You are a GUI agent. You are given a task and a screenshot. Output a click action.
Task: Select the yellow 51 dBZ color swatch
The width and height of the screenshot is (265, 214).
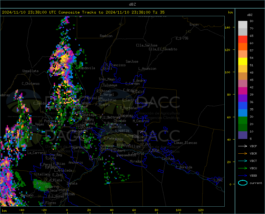click(243, 62)
